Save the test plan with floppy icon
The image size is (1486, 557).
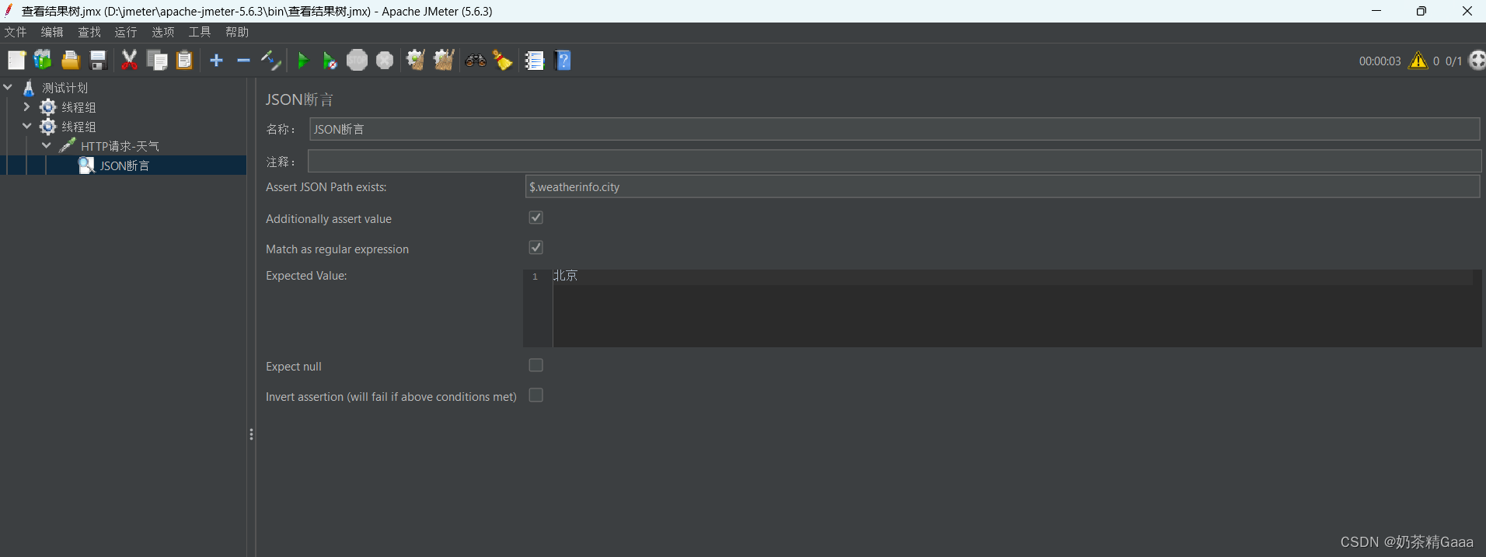pos(98,61)
